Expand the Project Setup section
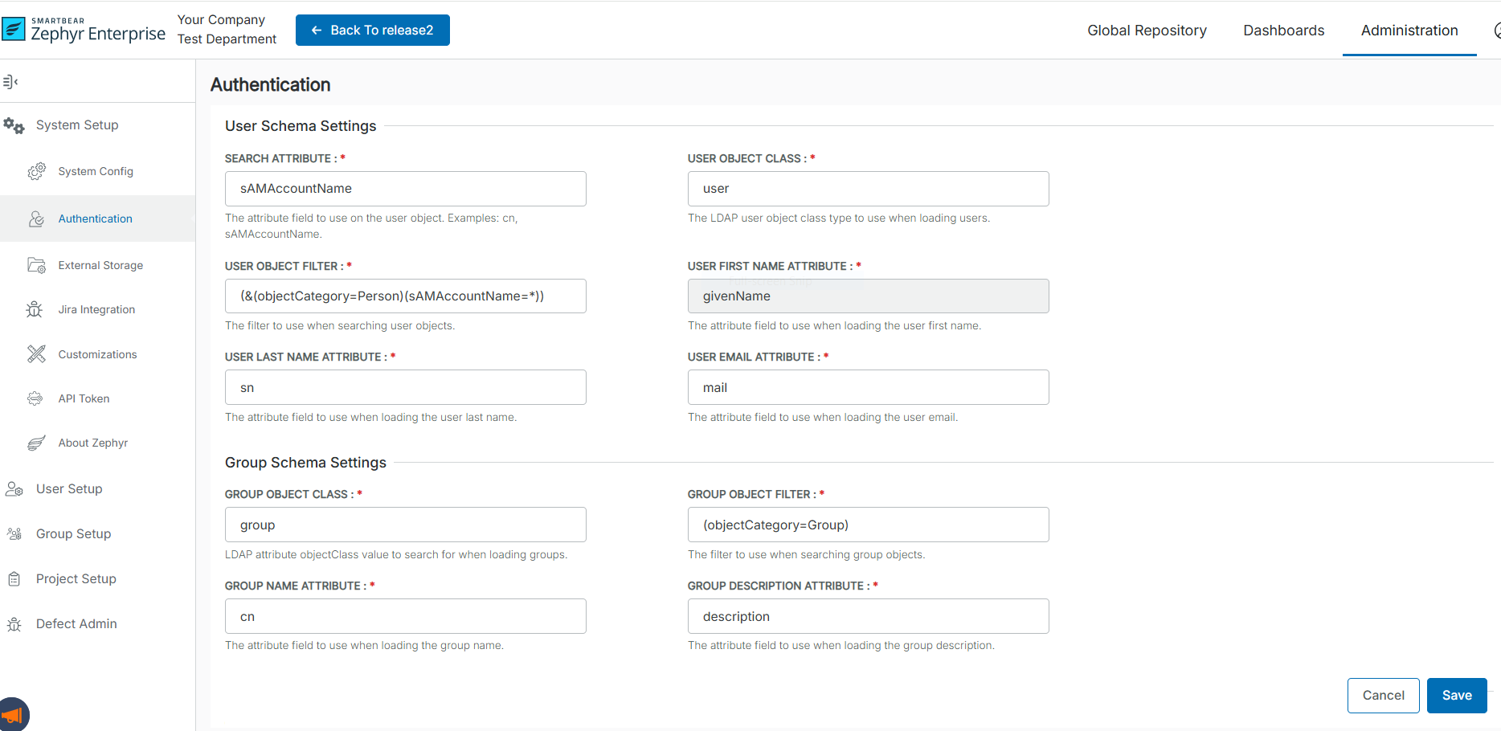Image resolution: width=1501 pixels, height=731 pixels. tap(76, 578)
